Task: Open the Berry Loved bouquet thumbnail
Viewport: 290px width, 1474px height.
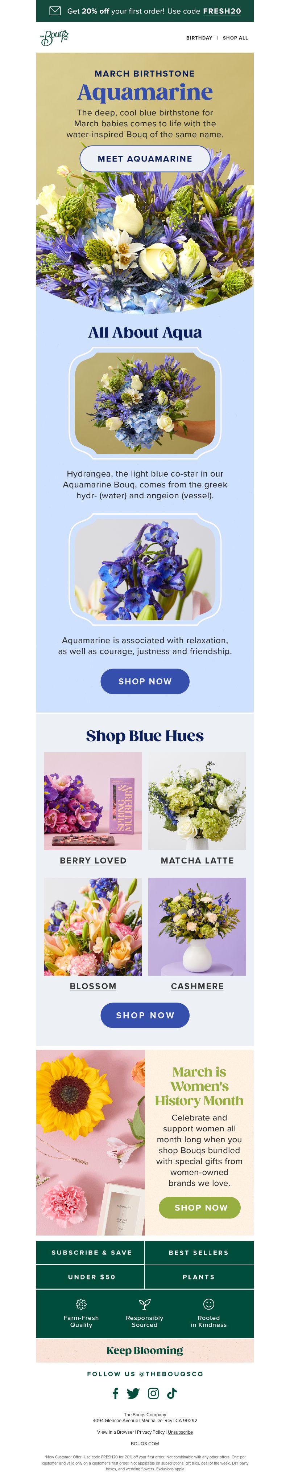Action: (x=93, y=800)
